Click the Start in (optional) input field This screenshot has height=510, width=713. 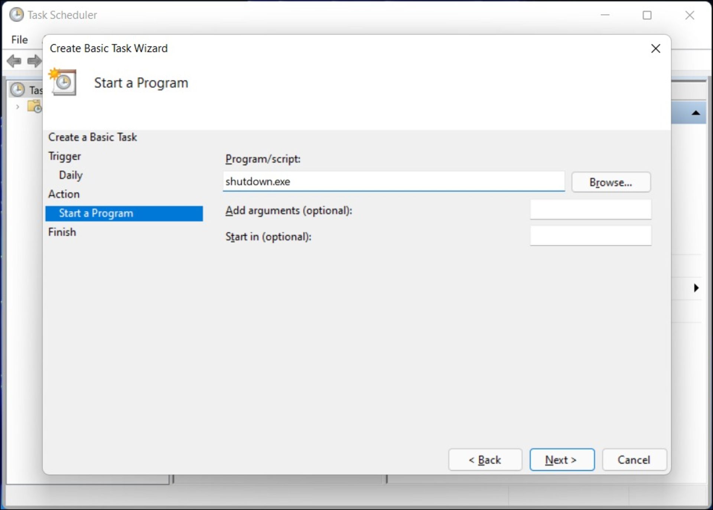590,236
